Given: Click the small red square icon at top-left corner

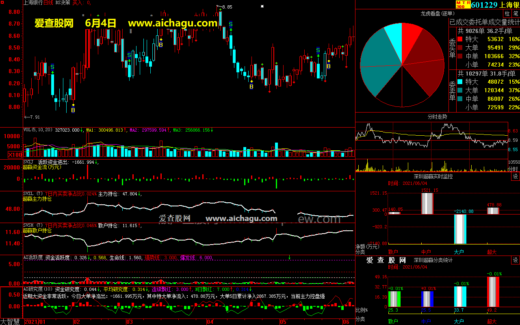Looking at the screenshot, I should pyautogui.click(x=2, y=3).
